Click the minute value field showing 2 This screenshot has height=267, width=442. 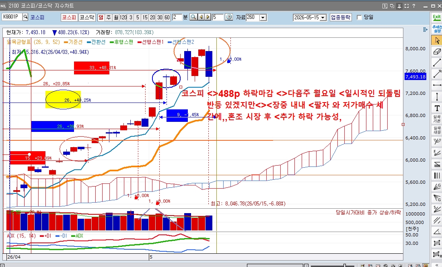tap(177, 17)
